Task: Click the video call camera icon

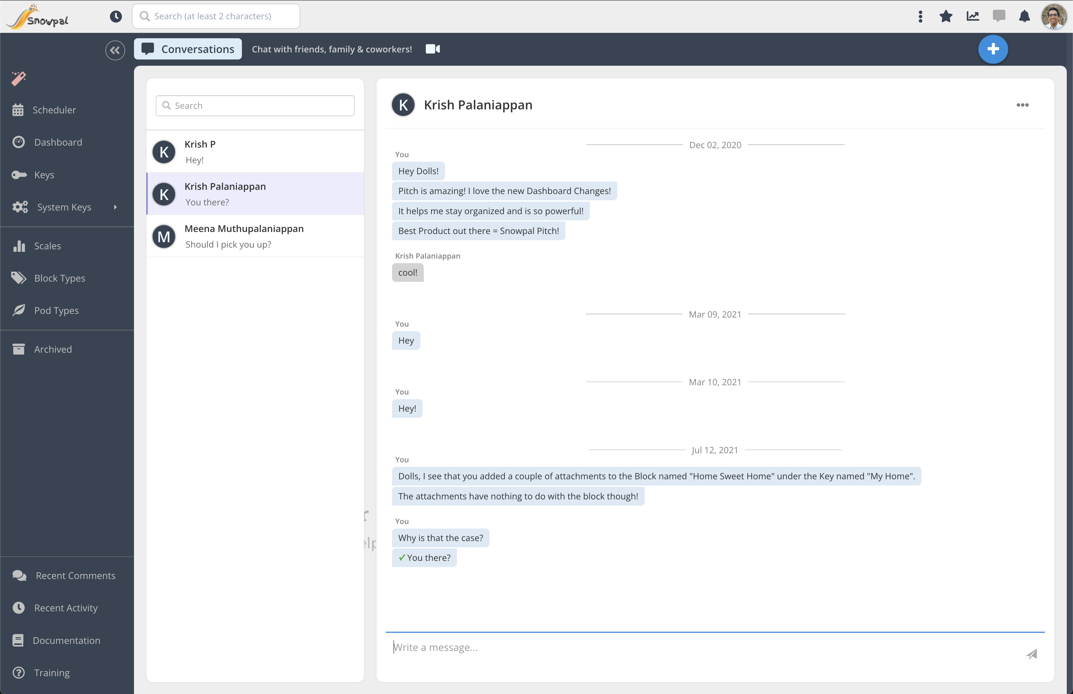Action: (x=433, y=49)
